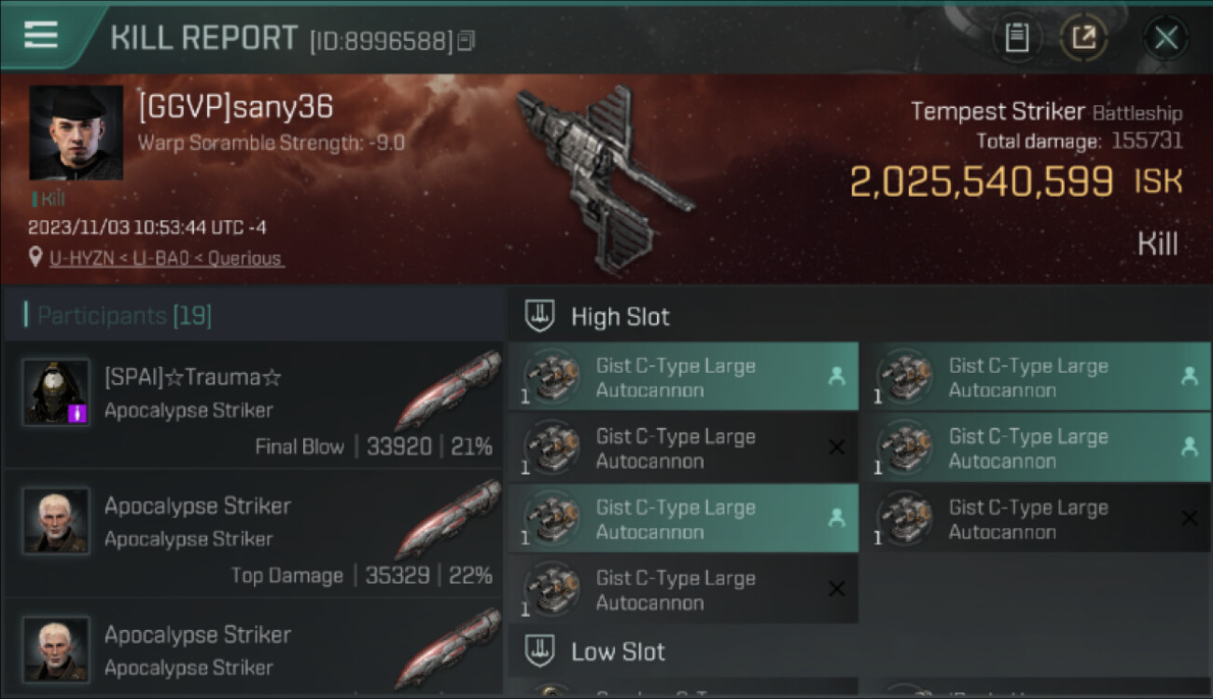Select the Participants [19] tab
The height and width of the screenshot is (699, 1213).
click(x=124, y=316)
